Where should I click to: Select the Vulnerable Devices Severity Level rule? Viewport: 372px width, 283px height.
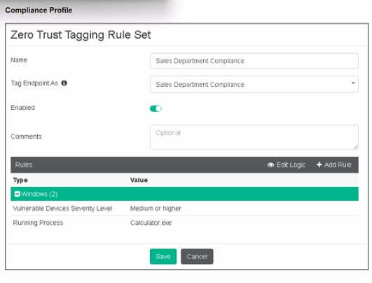coord(184,209)
